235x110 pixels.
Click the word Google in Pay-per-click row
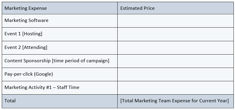43,74
